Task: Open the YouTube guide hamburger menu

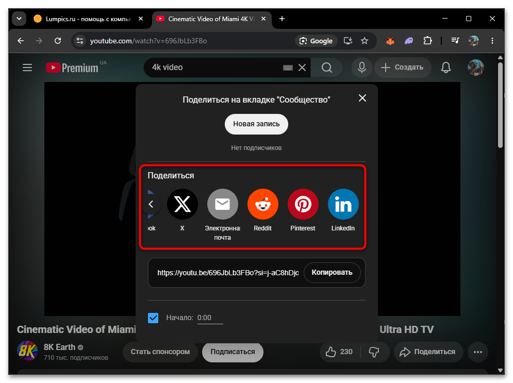Action: tap(27, 68)
